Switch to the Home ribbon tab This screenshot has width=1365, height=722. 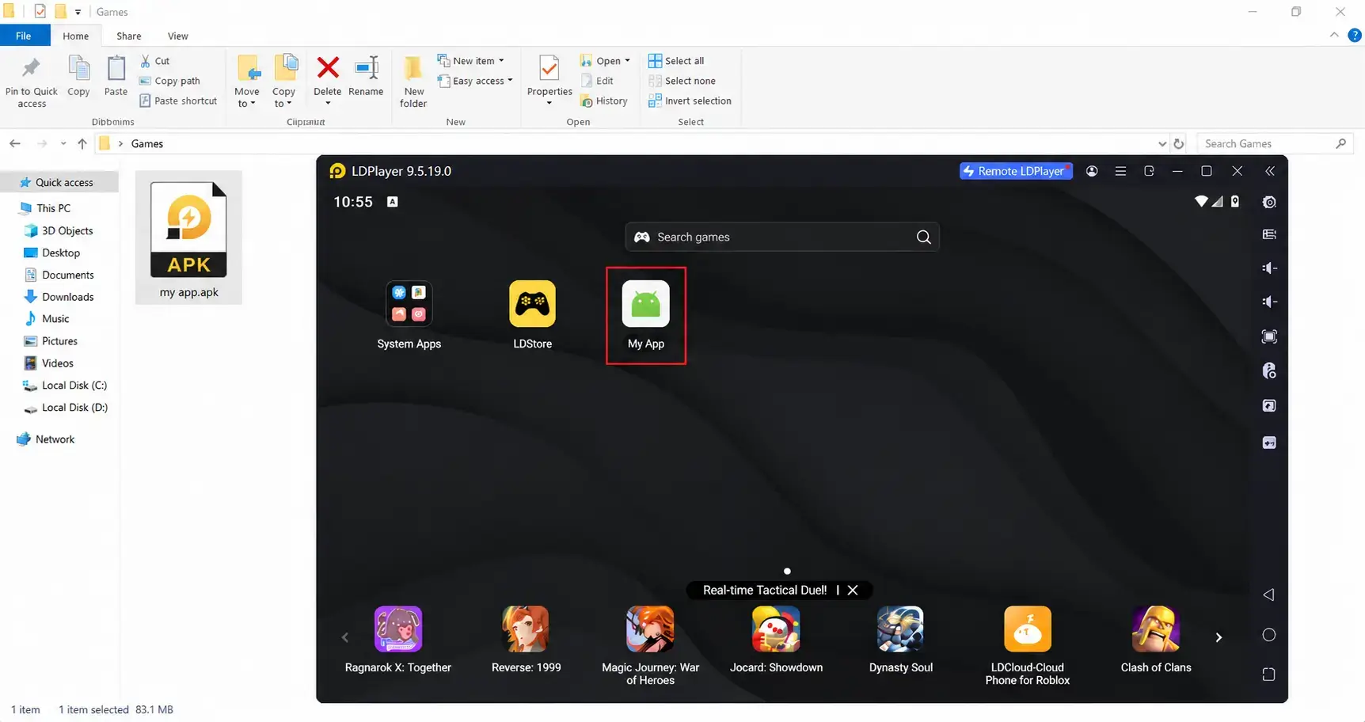pyautogui.click(x=76, y=36)
